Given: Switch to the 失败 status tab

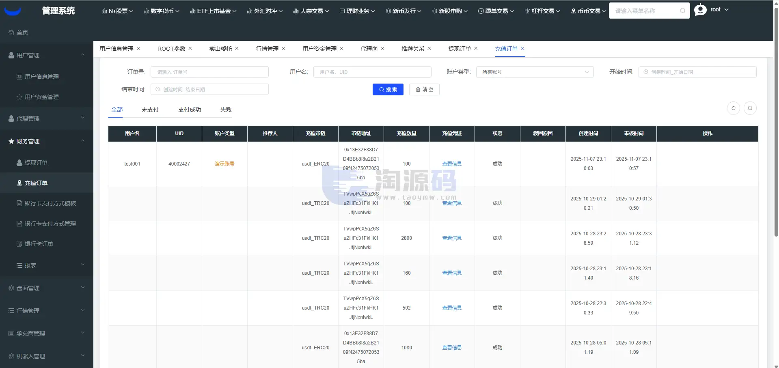Looking at the screenshot, I should click(x=226, y=110).
